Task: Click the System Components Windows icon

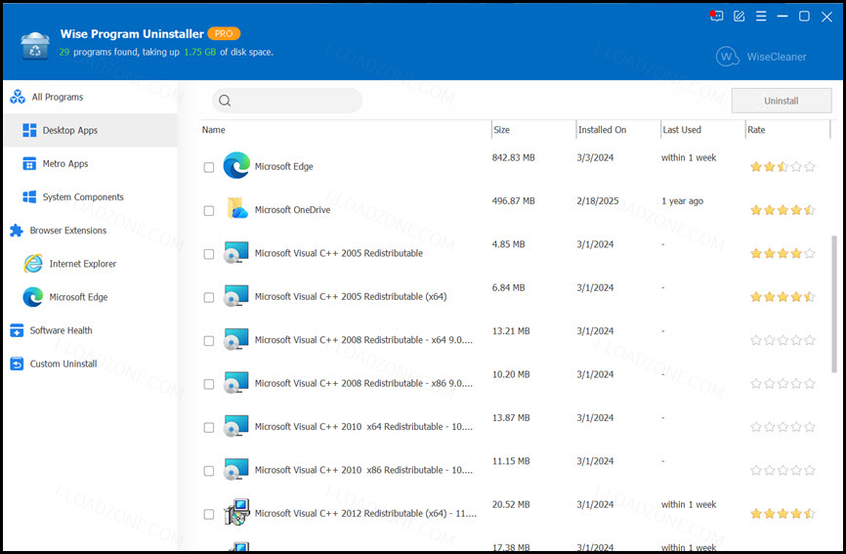Action: [x=29, y=197]
